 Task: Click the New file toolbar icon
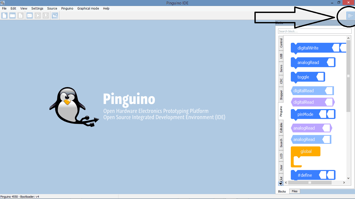(x=4, y=16)
